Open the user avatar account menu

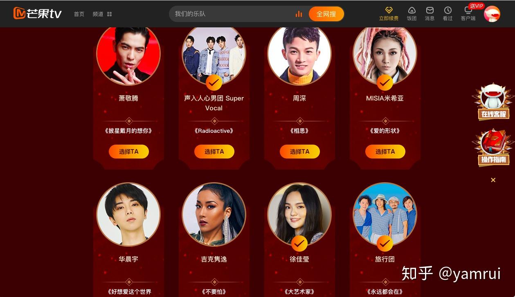pyautogui.click(x=492, y=14)
